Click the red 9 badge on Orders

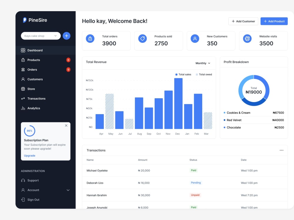[x=68, y=70]
